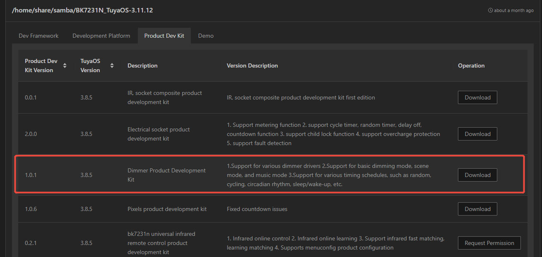Click the Description column header

(142, 65)
